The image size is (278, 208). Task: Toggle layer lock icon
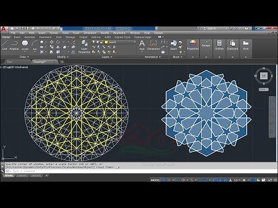click(101, 42)
